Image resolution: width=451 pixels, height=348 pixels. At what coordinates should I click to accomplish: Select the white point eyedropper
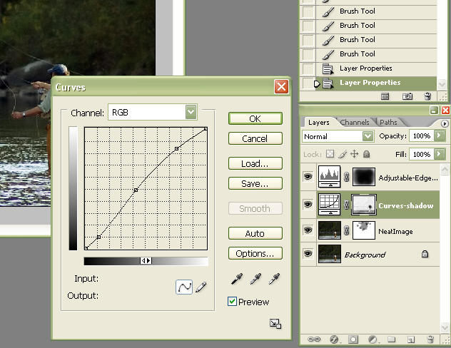[274, 279]
